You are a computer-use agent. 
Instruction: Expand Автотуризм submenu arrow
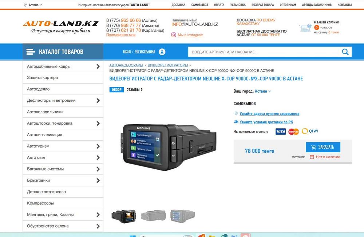click(x=98, y=146)
